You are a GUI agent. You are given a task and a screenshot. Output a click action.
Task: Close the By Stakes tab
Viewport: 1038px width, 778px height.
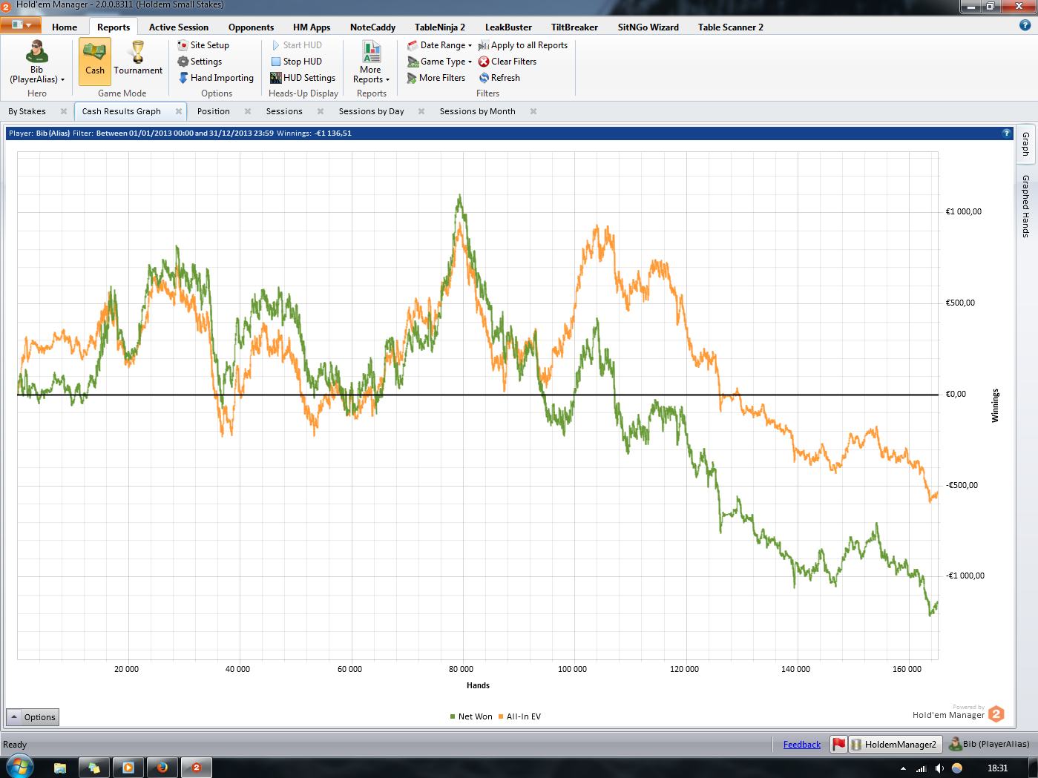click(x=64, y=111)
